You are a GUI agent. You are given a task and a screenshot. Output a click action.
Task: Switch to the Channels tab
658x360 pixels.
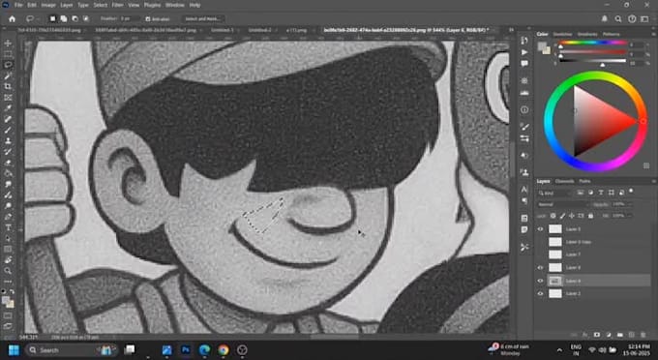pos(564,181)
